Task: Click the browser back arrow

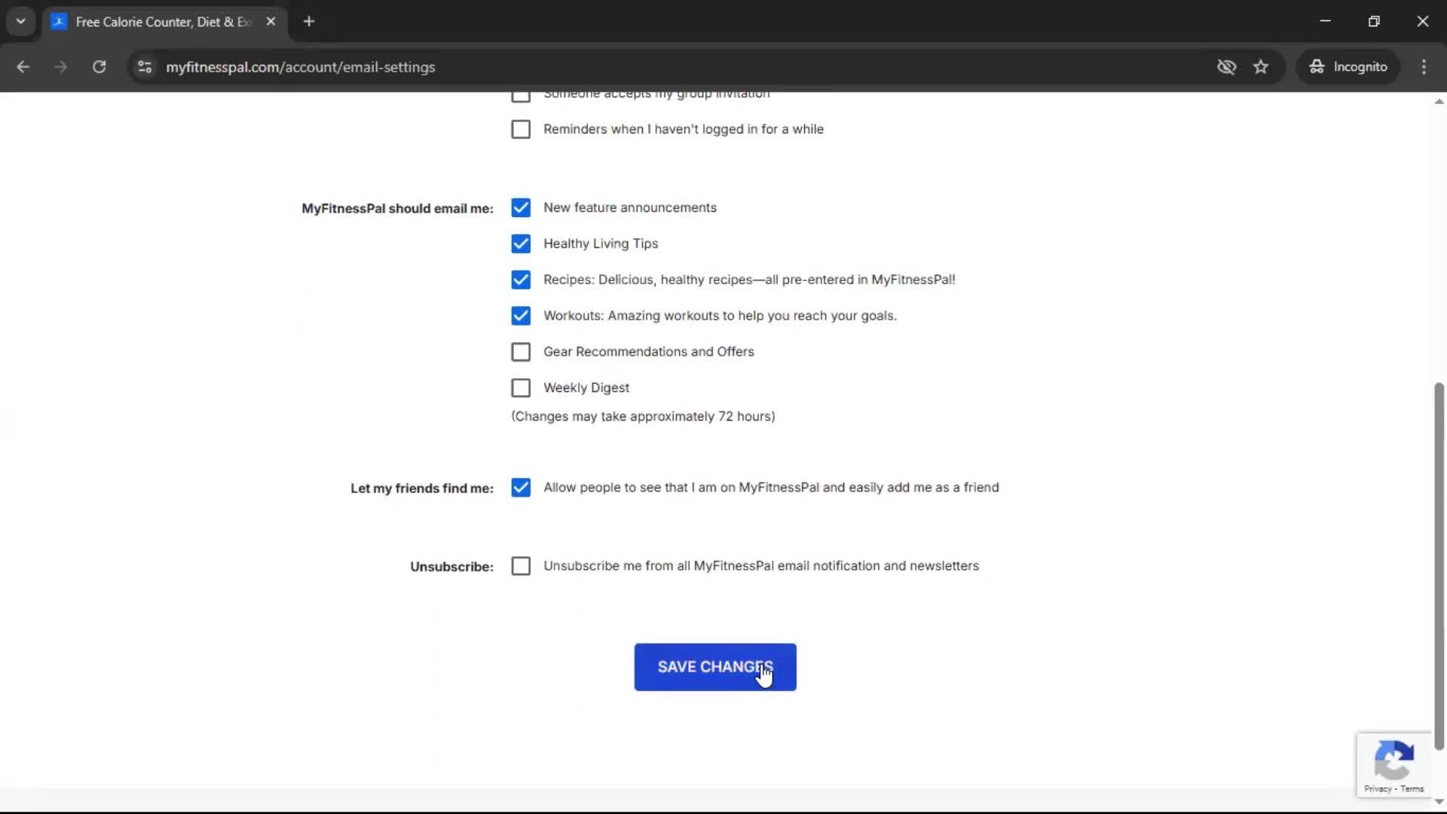Action: pos(23,67)
